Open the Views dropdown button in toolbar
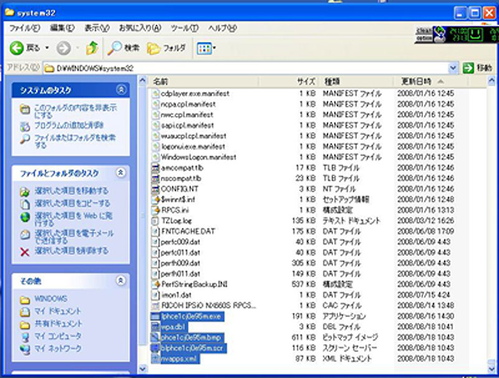499x378 pixels. click(x=206, y=48)
